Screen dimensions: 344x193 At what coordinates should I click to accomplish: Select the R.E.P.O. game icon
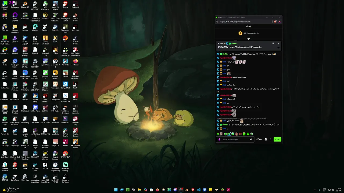tap(55, 51)
